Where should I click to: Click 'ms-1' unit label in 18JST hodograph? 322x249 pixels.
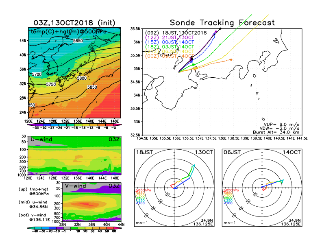click(142, 223)
